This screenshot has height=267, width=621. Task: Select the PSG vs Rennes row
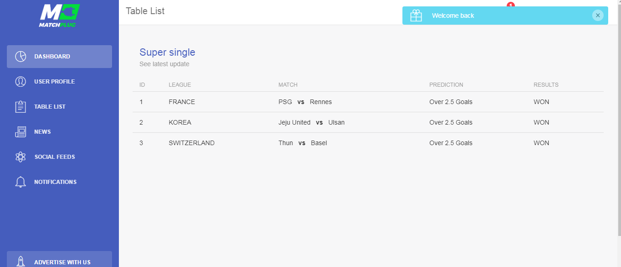pyautogui.click(x=305, y=102)
